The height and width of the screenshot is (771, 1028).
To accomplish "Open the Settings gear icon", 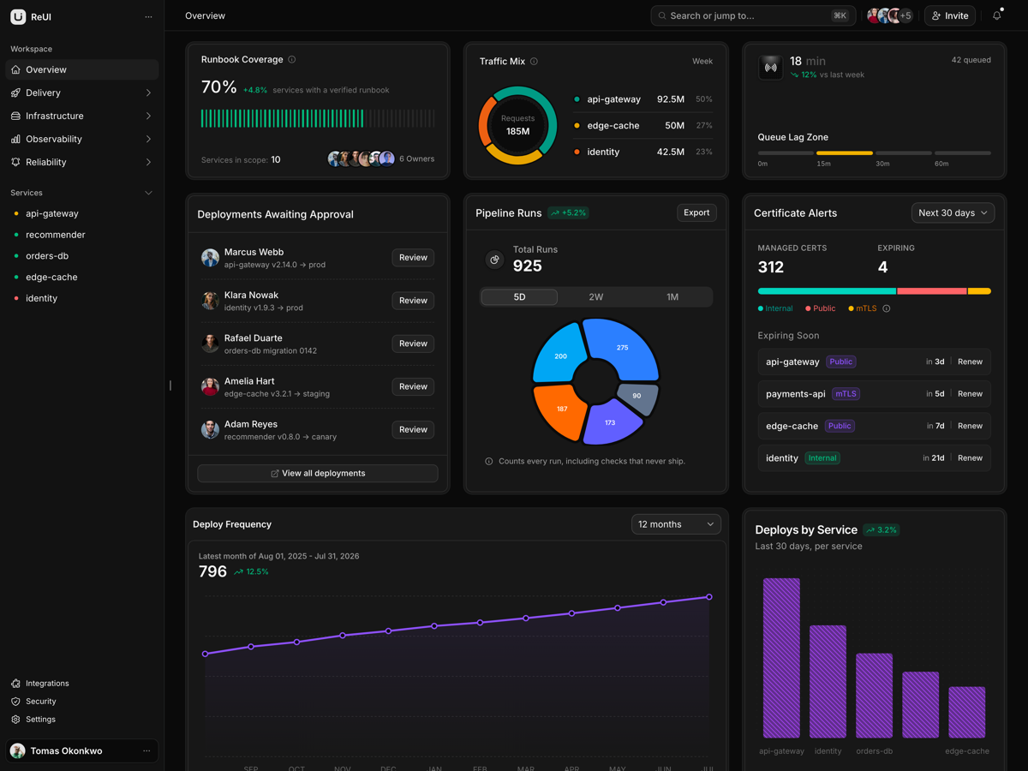I will [x=15, y=720].
